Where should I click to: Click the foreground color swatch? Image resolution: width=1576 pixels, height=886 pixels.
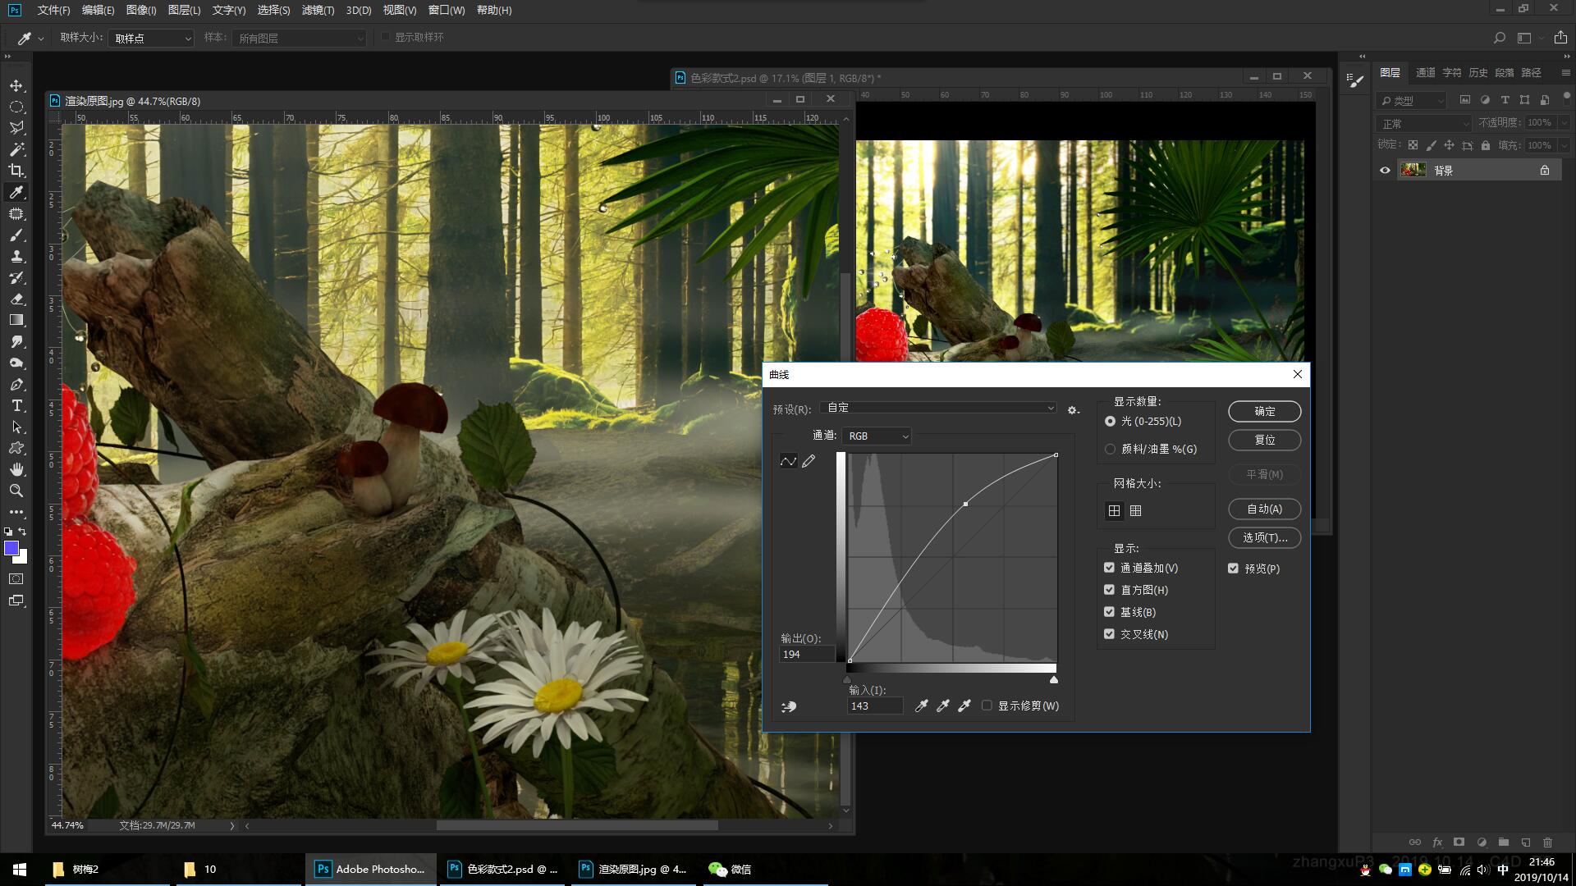[x=11, y=549]
